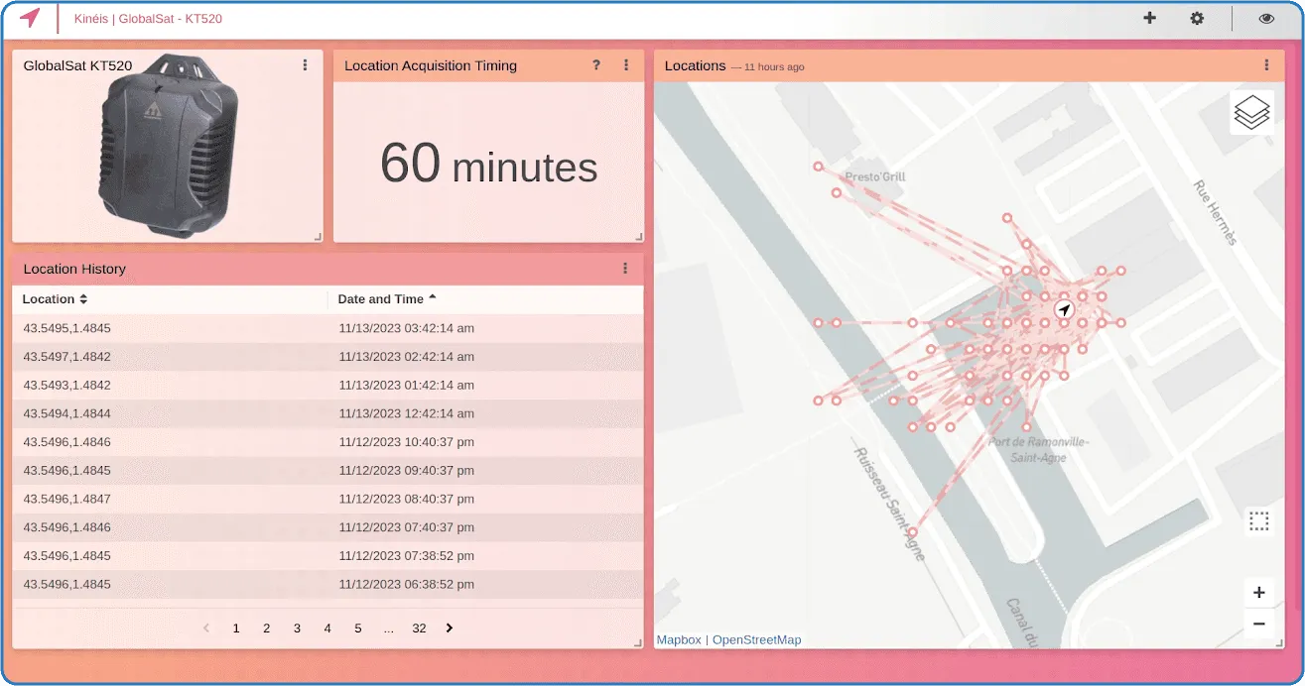Screen dimensions: 1305x686
Task: Zoom in on the map
Action: tap(1258, 593)
